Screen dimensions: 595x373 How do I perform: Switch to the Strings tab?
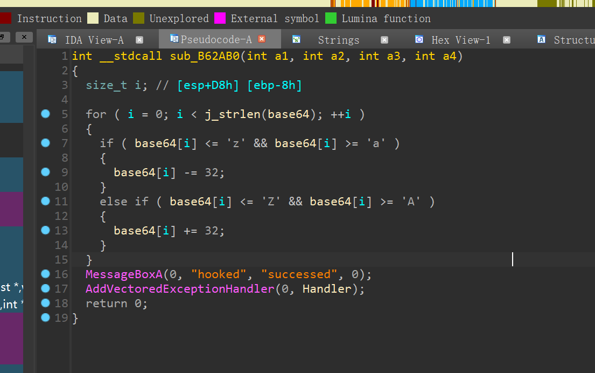pos(338,40)
